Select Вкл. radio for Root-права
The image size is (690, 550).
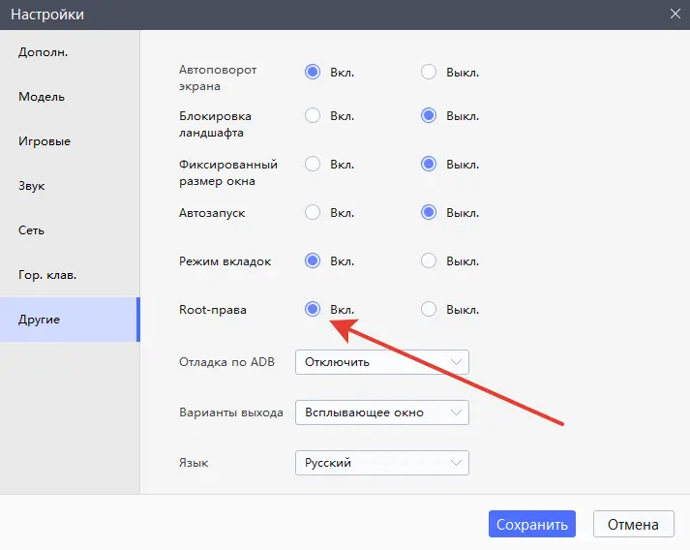point(313,310)
